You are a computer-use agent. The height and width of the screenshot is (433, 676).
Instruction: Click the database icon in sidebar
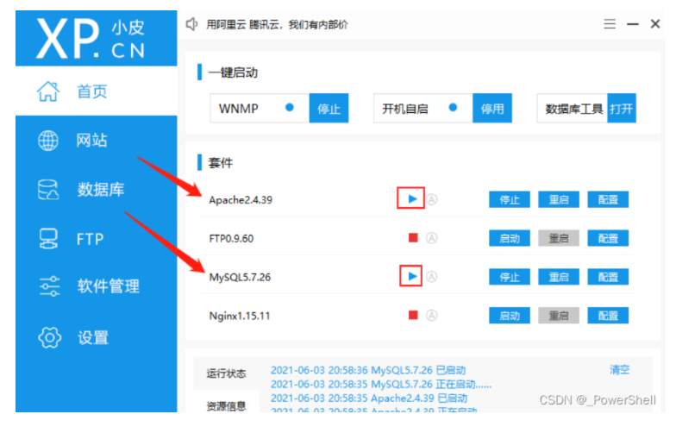click(48, 190)
